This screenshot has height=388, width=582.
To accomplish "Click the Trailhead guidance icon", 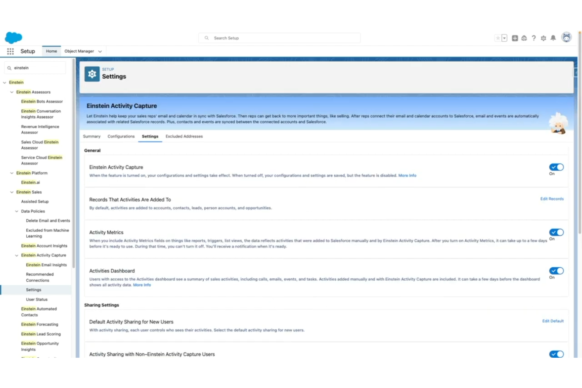I will click(524, 38).
